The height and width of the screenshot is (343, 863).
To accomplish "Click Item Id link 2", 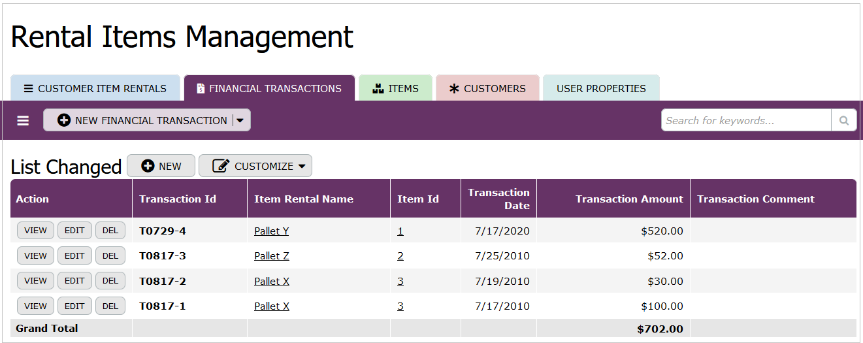I will (400, 256).
